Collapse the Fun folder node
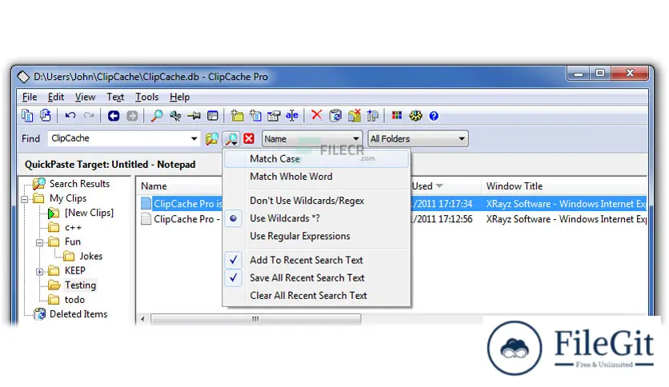669x387 pixels. [40, 242]
